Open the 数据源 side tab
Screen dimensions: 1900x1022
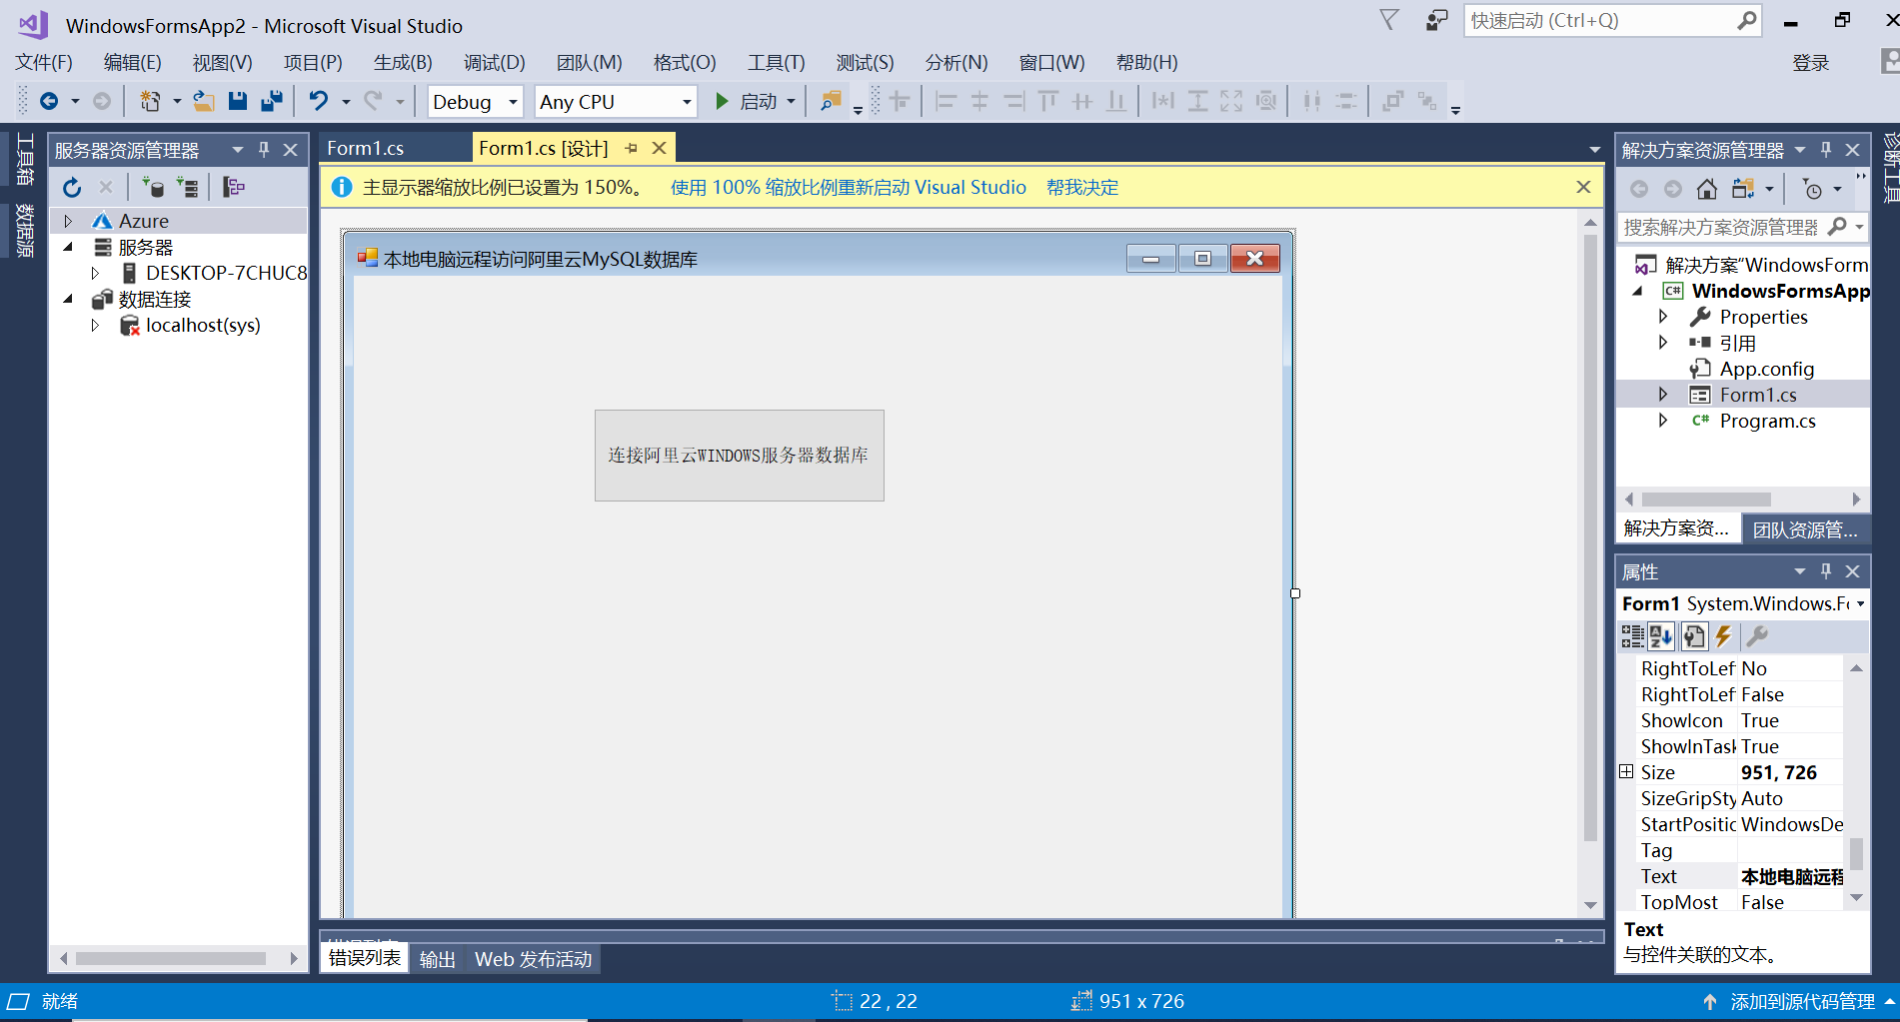coord(25,231)
